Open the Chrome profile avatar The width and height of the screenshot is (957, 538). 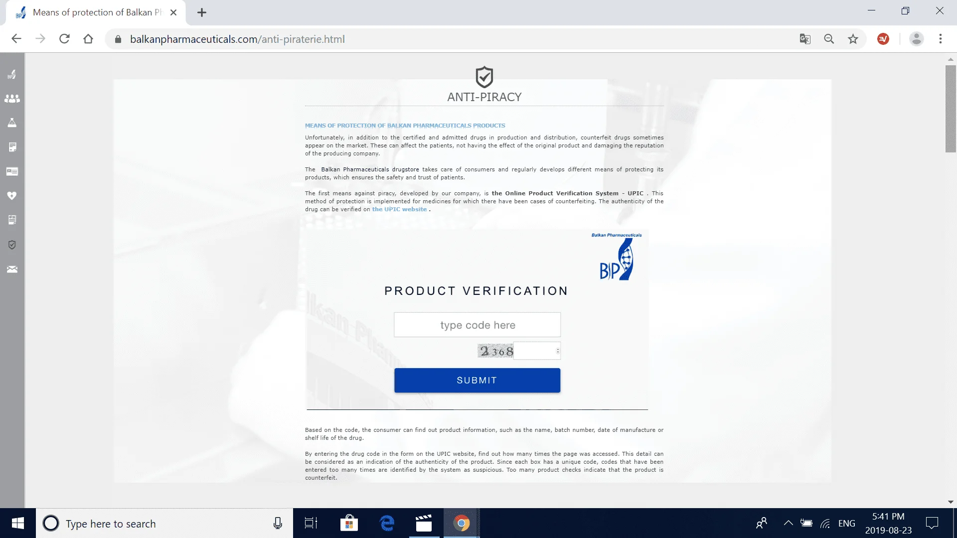click(x=916, y=39)
